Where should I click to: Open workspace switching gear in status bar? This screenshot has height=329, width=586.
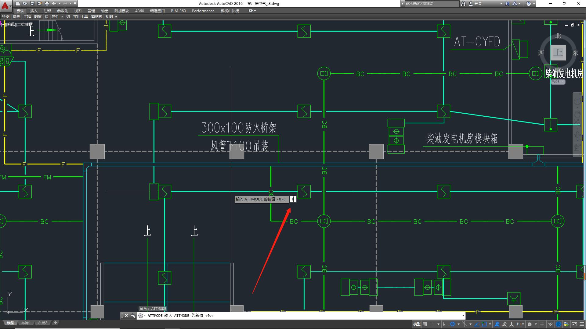530,324
